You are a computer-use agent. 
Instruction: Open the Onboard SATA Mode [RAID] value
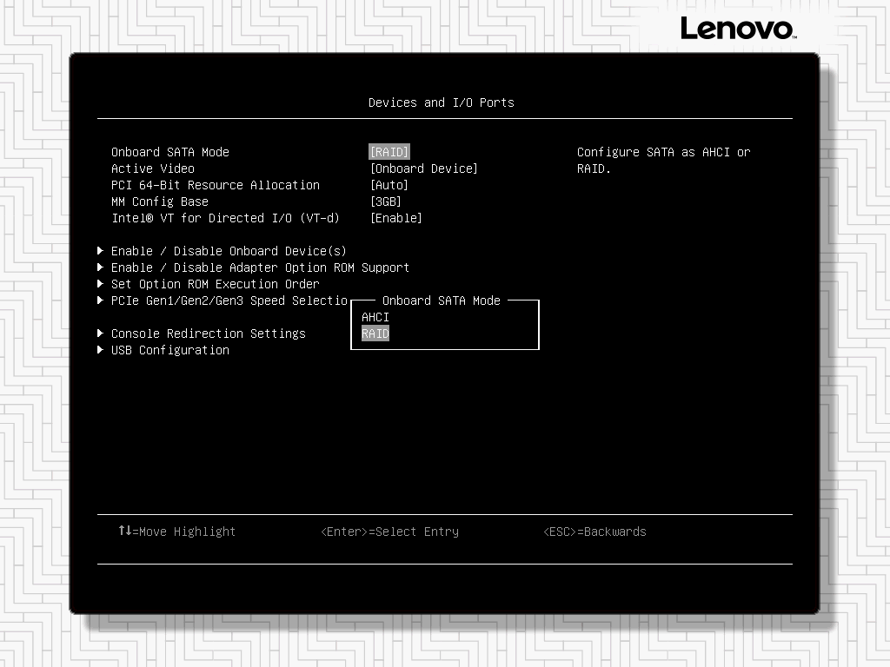point(389,152)
